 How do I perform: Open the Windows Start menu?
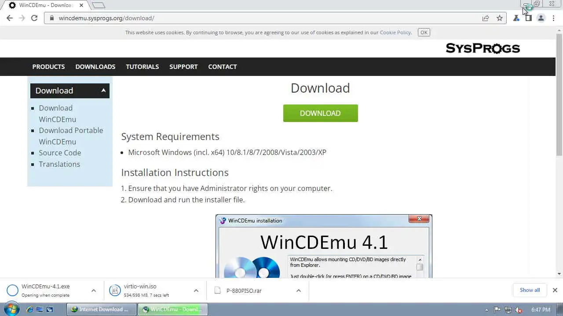pyautogui.click(x=11, y=309)
